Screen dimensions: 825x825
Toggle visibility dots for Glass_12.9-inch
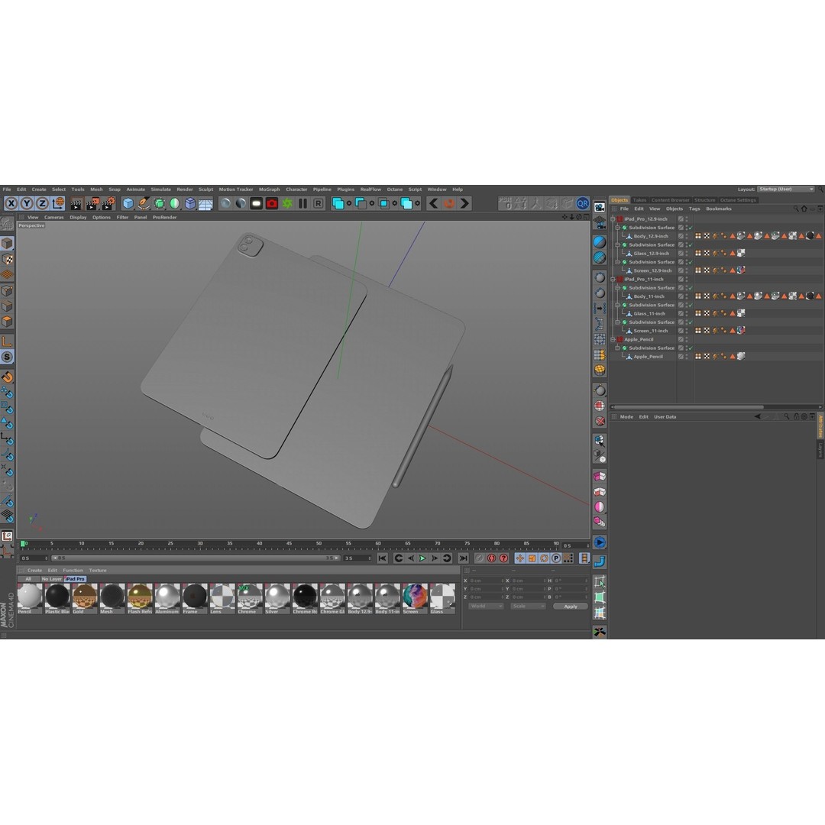[x=687, y=254]
